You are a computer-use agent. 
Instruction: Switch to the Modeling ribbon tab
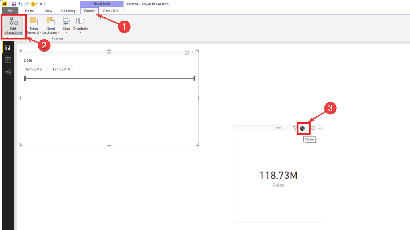[x=68, y=11]
